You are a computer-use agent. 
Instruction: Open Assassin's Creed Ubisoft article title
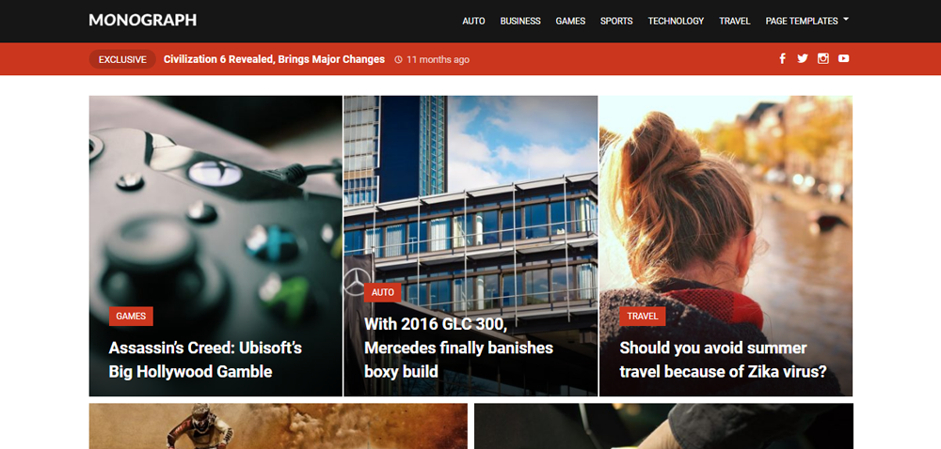coord(205,360)
